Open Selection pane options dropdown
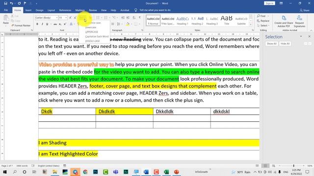 [x=301, y=37]
